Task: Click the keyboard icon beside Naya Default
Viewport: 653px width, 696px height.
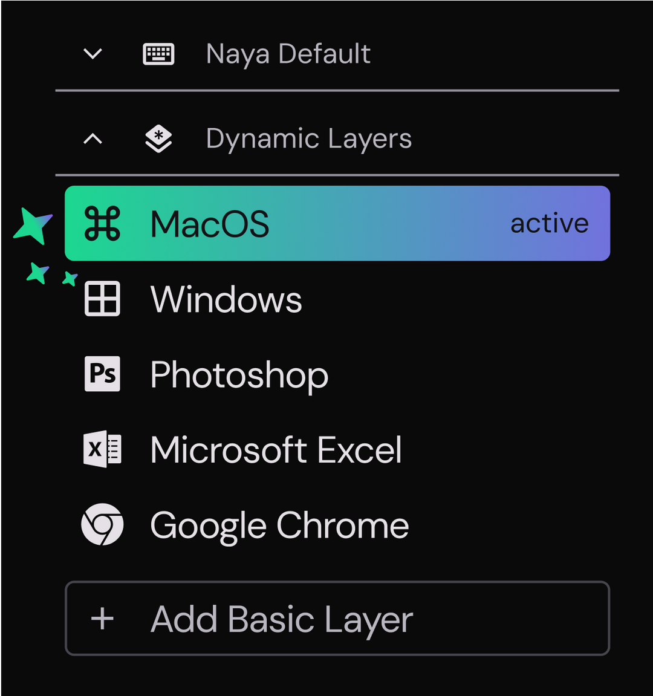Action: click(x=158, y=54)
